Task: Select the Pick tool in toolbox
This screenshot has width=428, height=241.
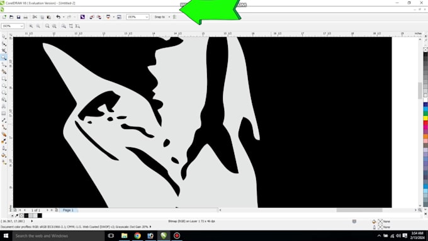Action: pos(4,36)
